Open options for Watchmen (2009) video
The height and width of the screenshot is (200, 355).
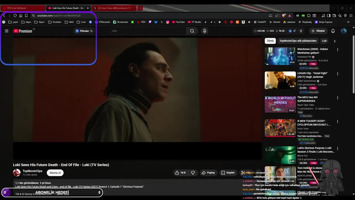tap(338, 50)
